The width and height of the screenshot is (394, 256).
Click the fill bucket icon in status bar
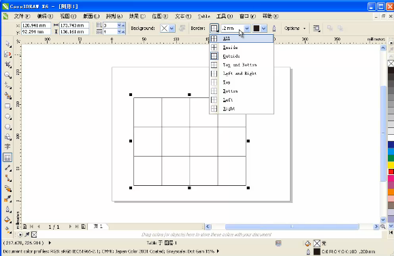308,243
